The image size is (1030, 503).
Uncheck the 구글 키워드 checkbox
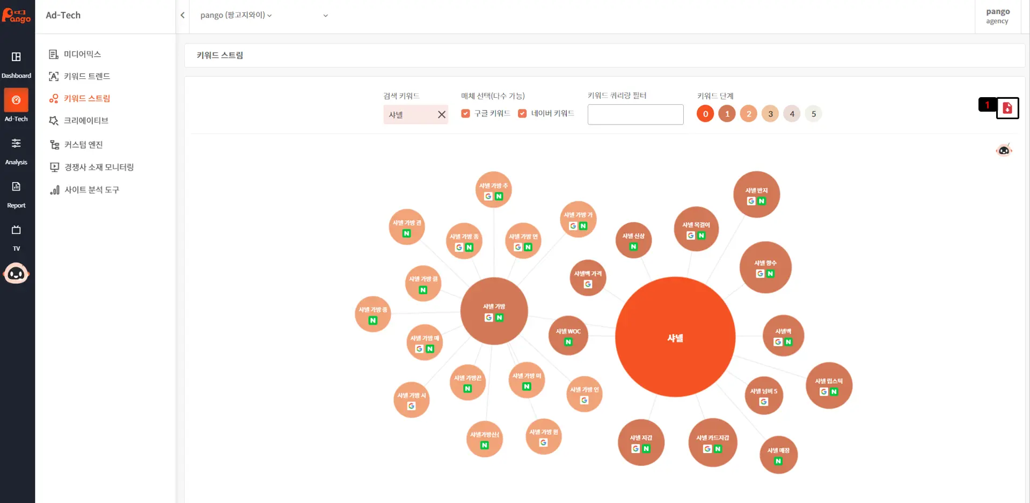tap(465, 113)
